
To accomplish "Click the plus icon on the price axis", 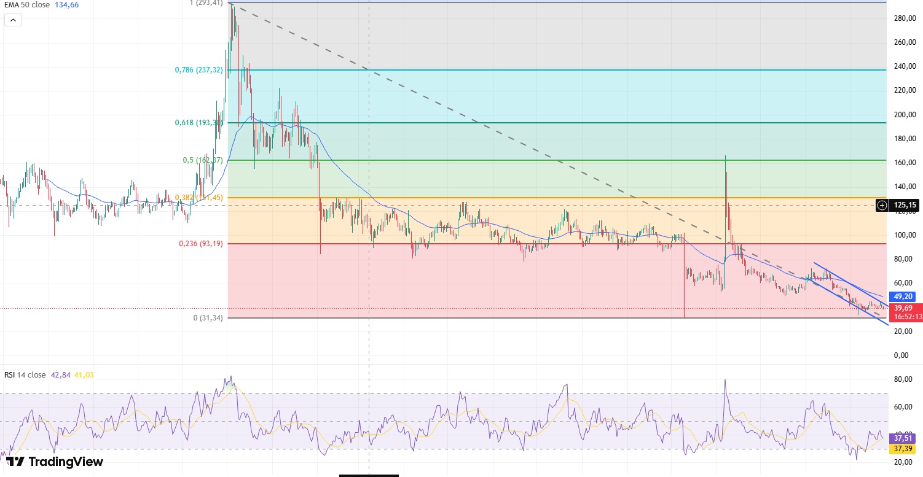I will click(x=882, y=205).
